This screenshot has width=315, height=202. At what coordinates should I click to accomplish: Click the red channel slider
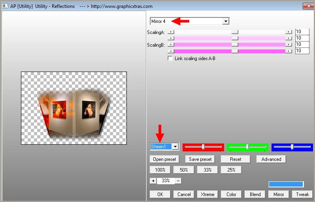(x=203, y=147)
